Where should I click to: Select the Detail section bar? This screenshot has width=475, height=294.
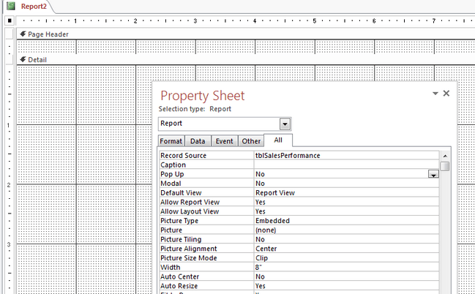(x=246, y=60)
